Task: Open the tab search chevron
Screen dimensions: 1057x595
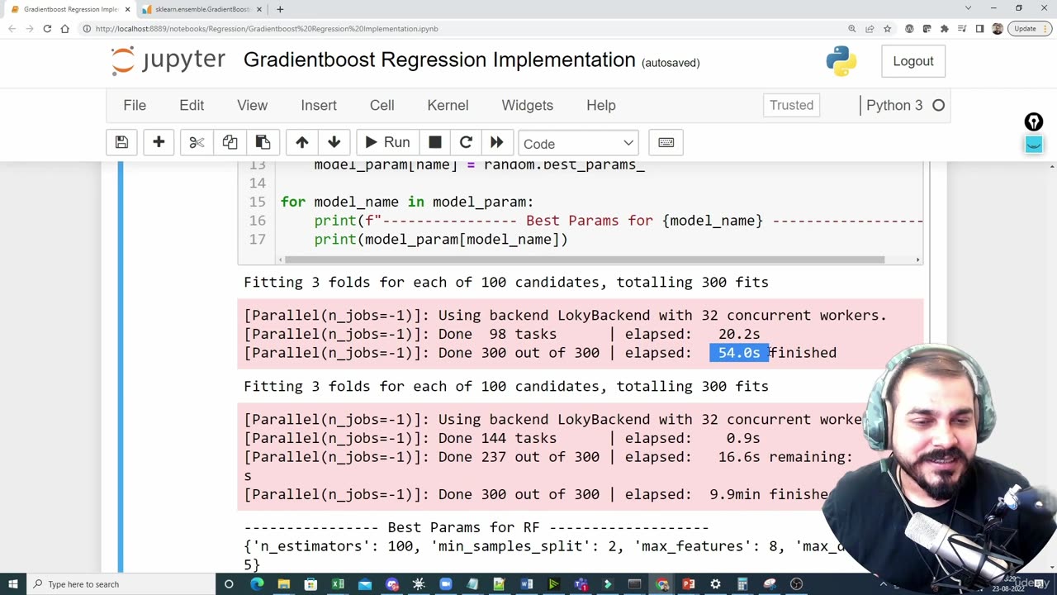Action: [x=968, y=8]
